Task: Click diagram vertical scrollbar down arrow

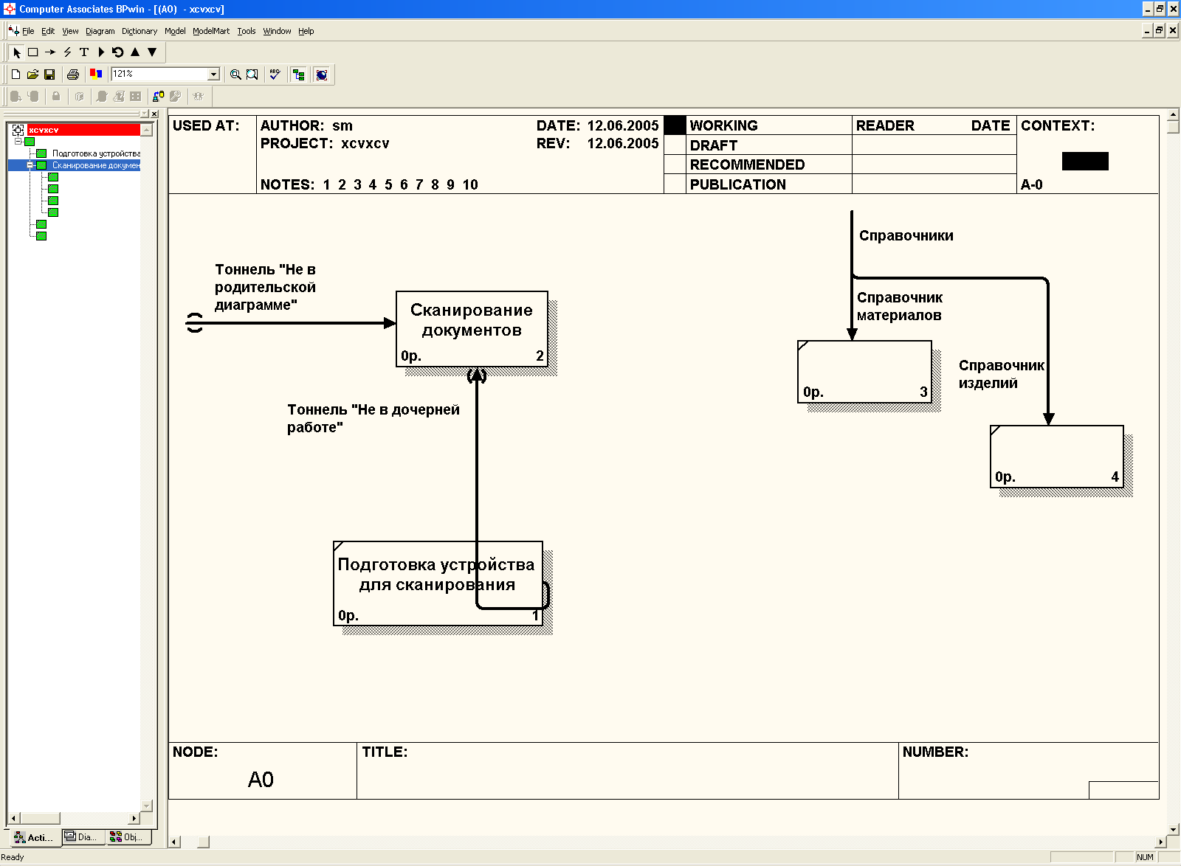Action: pos(1174,829)
